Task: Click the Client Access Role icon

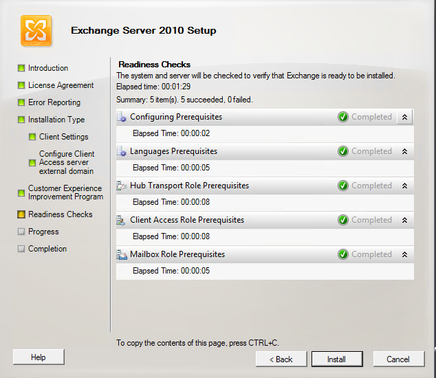Action: 121,220
